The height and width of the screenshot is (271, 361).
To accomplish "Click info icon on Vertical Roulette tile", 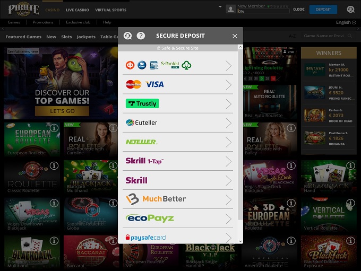I will click(350, 204).
